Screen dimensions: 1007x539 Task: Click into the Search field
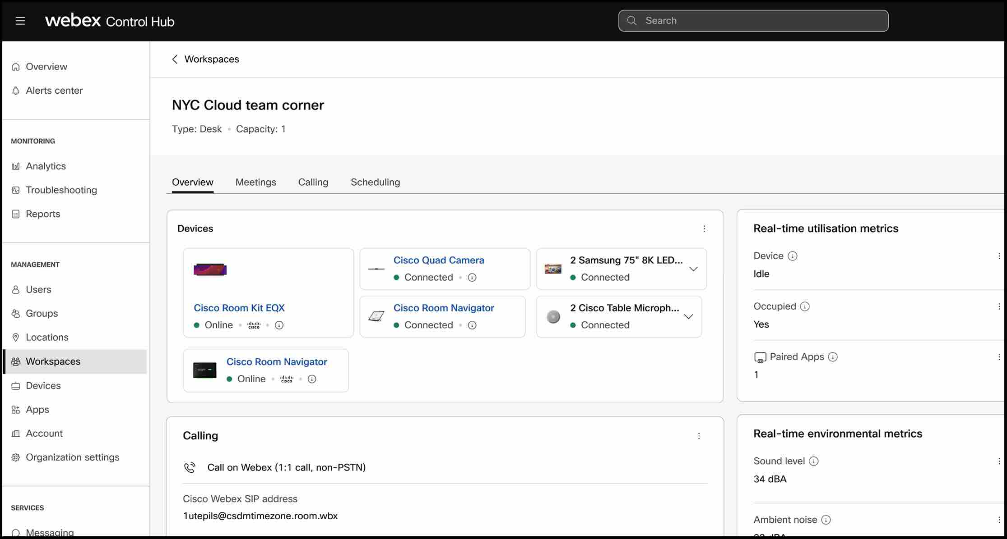point(753,21)
